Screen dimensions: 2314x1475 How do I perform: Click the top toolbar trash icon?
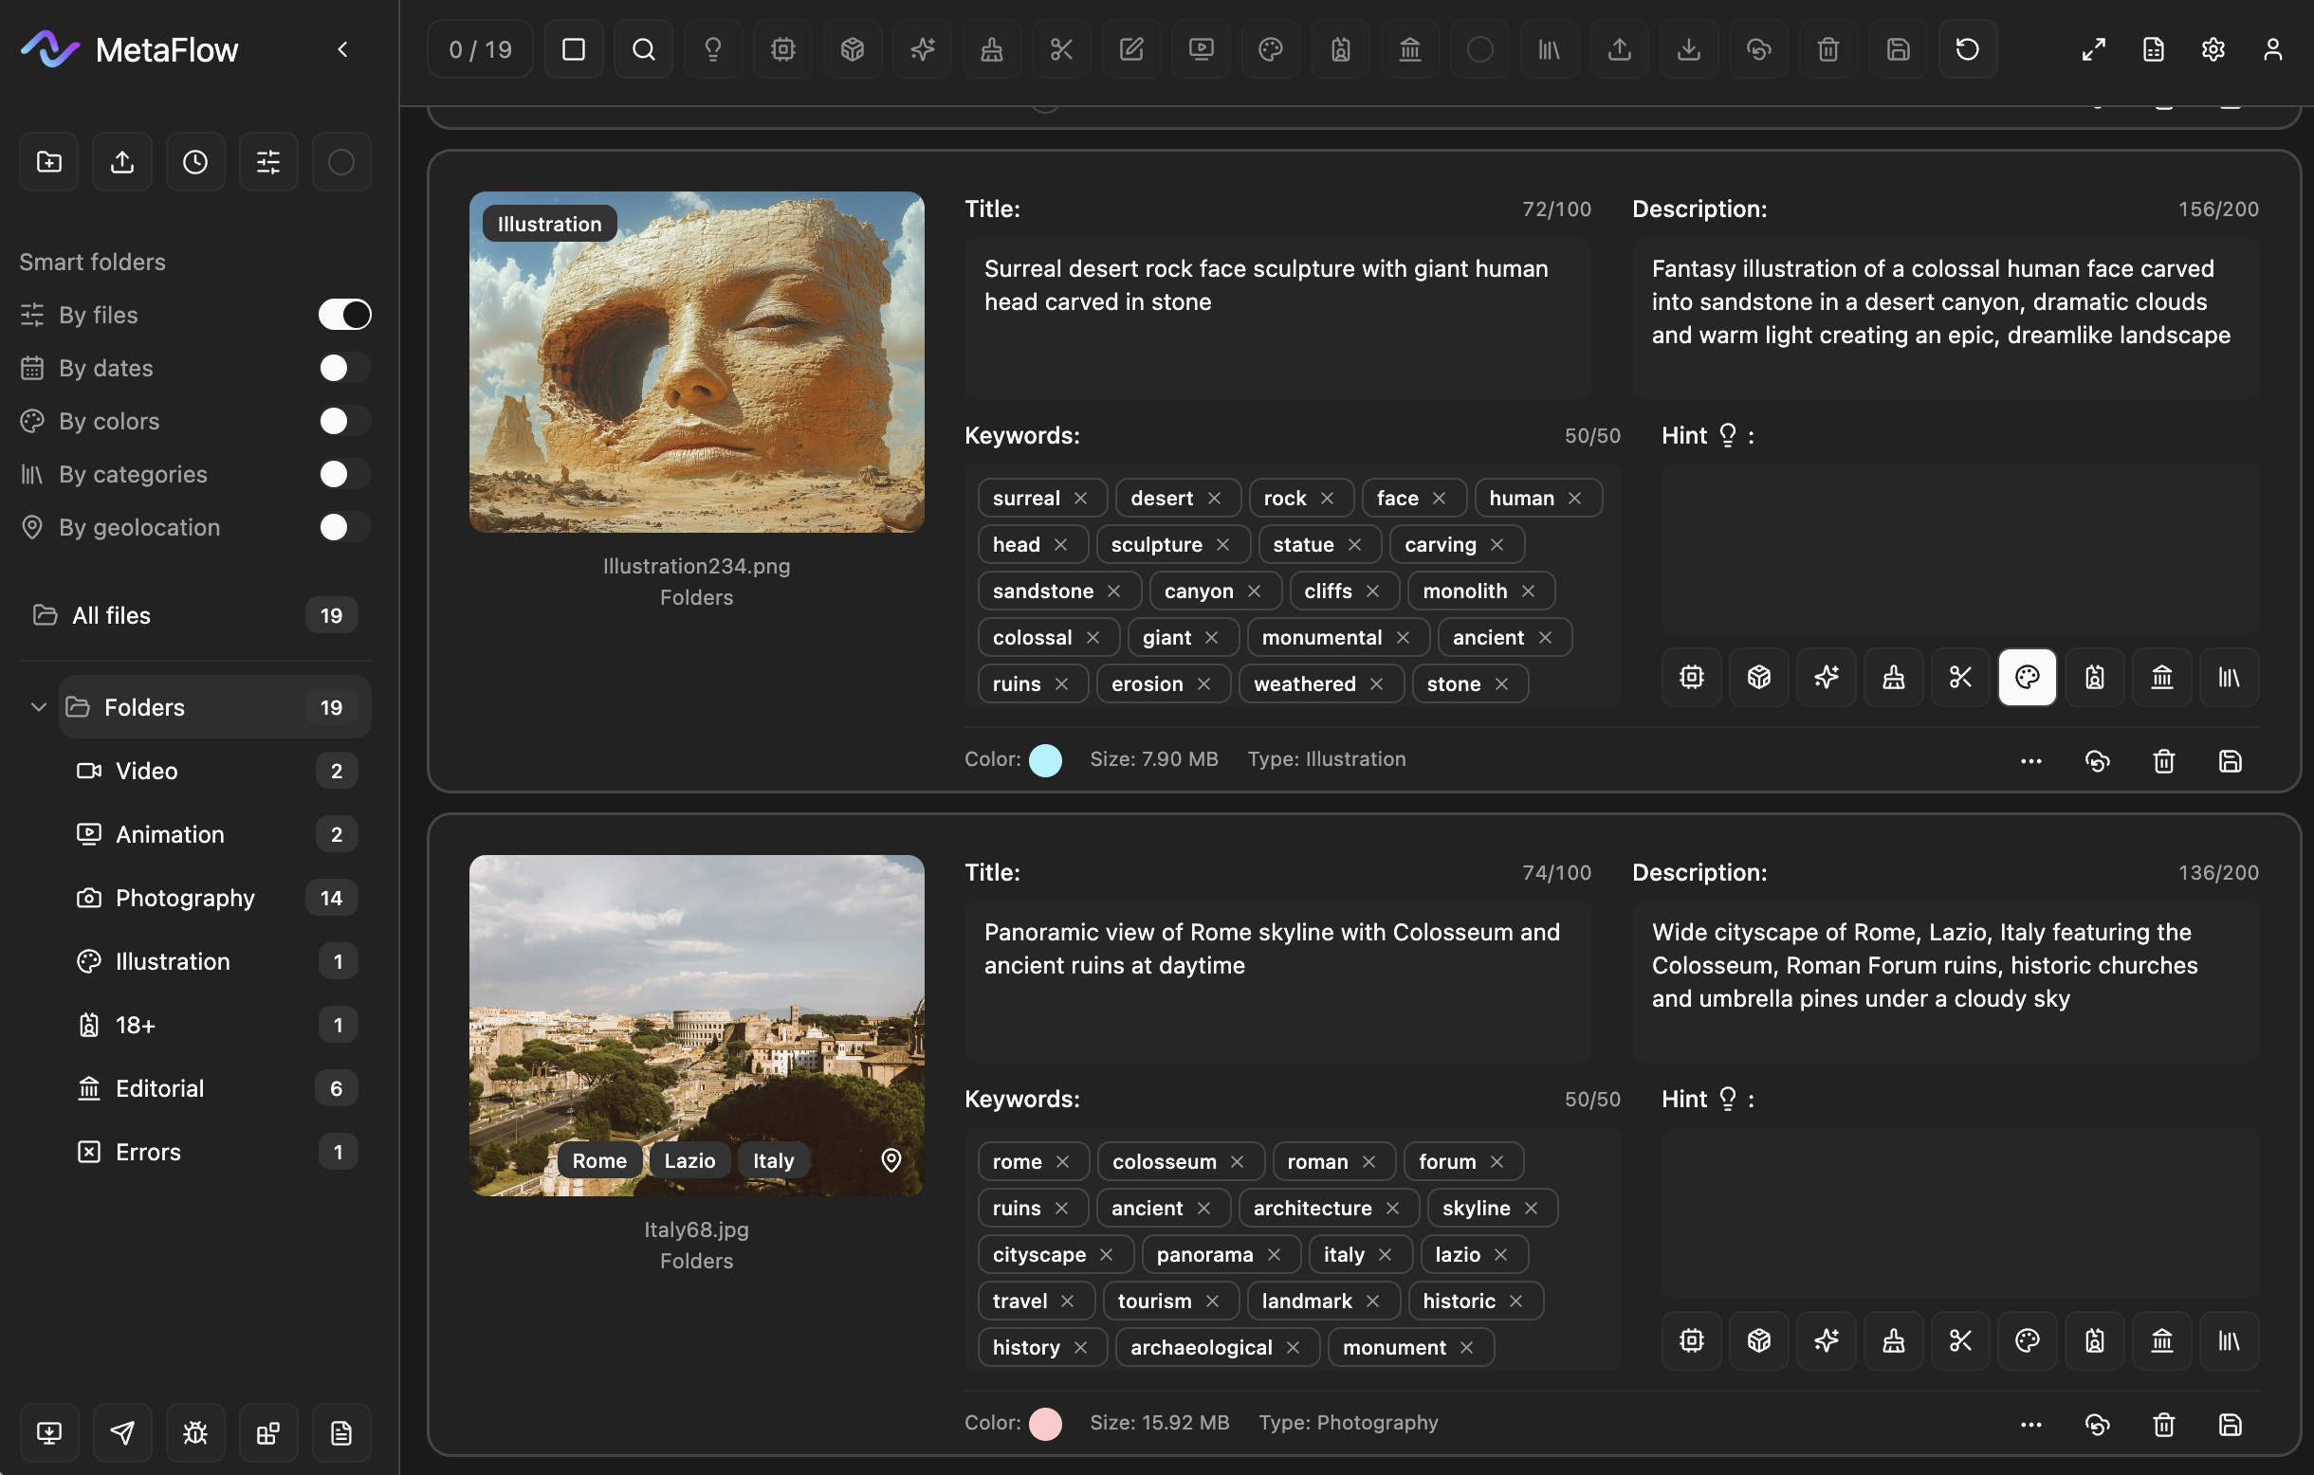click(x=1827, y=49)
